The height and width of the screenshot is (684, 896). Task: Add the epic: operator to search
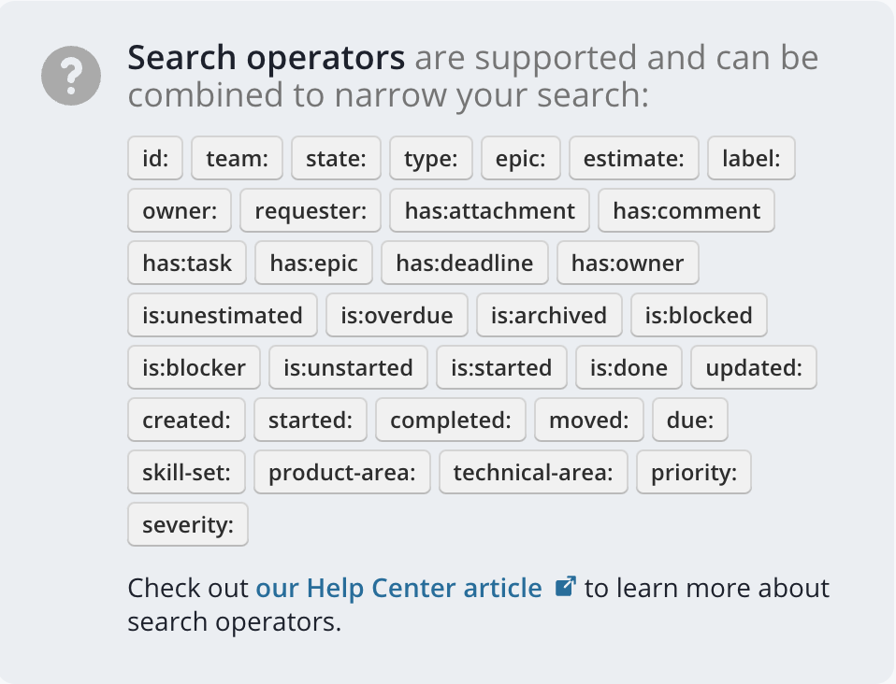tap(521, 158)
